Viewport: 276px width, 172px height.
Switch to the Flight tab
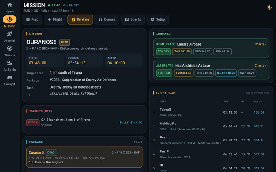55,19
